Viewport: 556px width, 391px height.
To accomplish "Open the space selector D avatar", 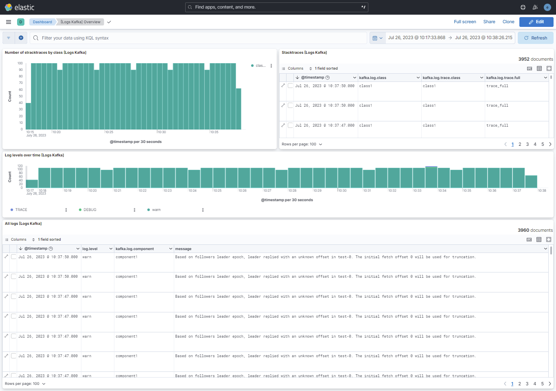I will [x=21, y=22].
